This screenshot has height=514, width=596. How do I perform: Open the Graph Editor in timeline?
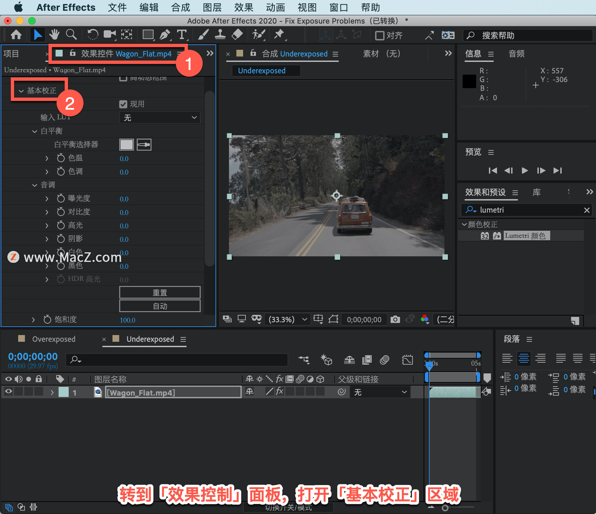(x=407, y=360)
